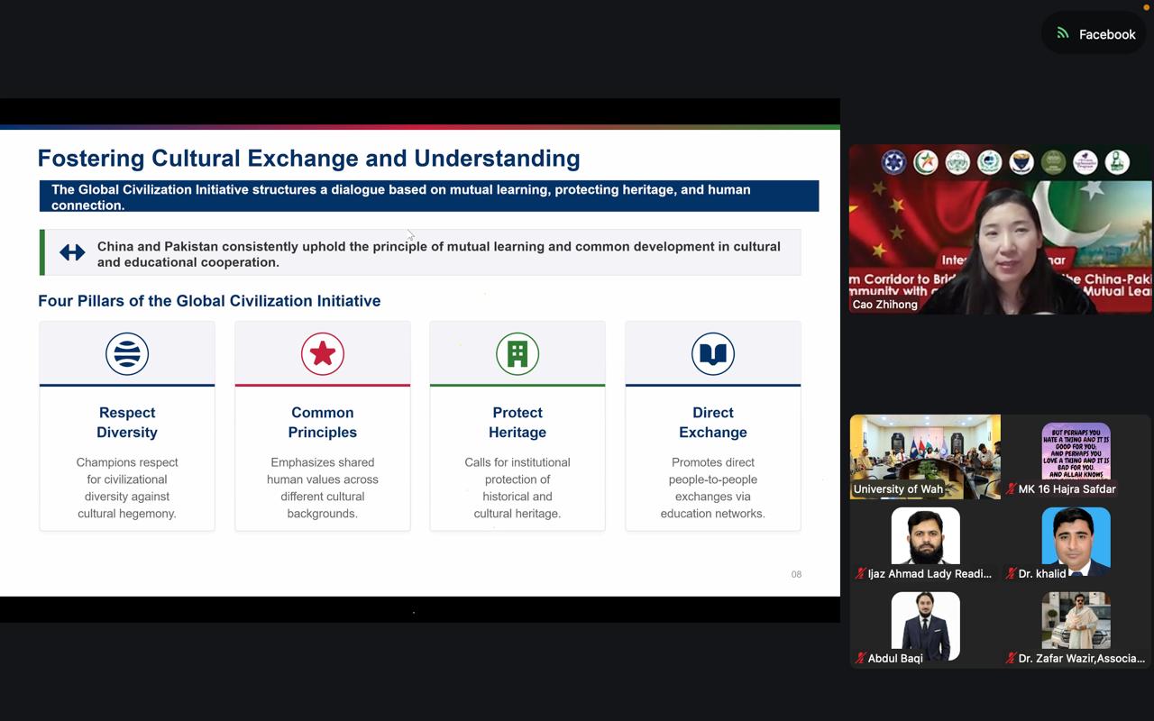This screenshot has height=721, width=1154.
Task: Click muted mic icon for Ijaz Ahmad
Action: 860,573
